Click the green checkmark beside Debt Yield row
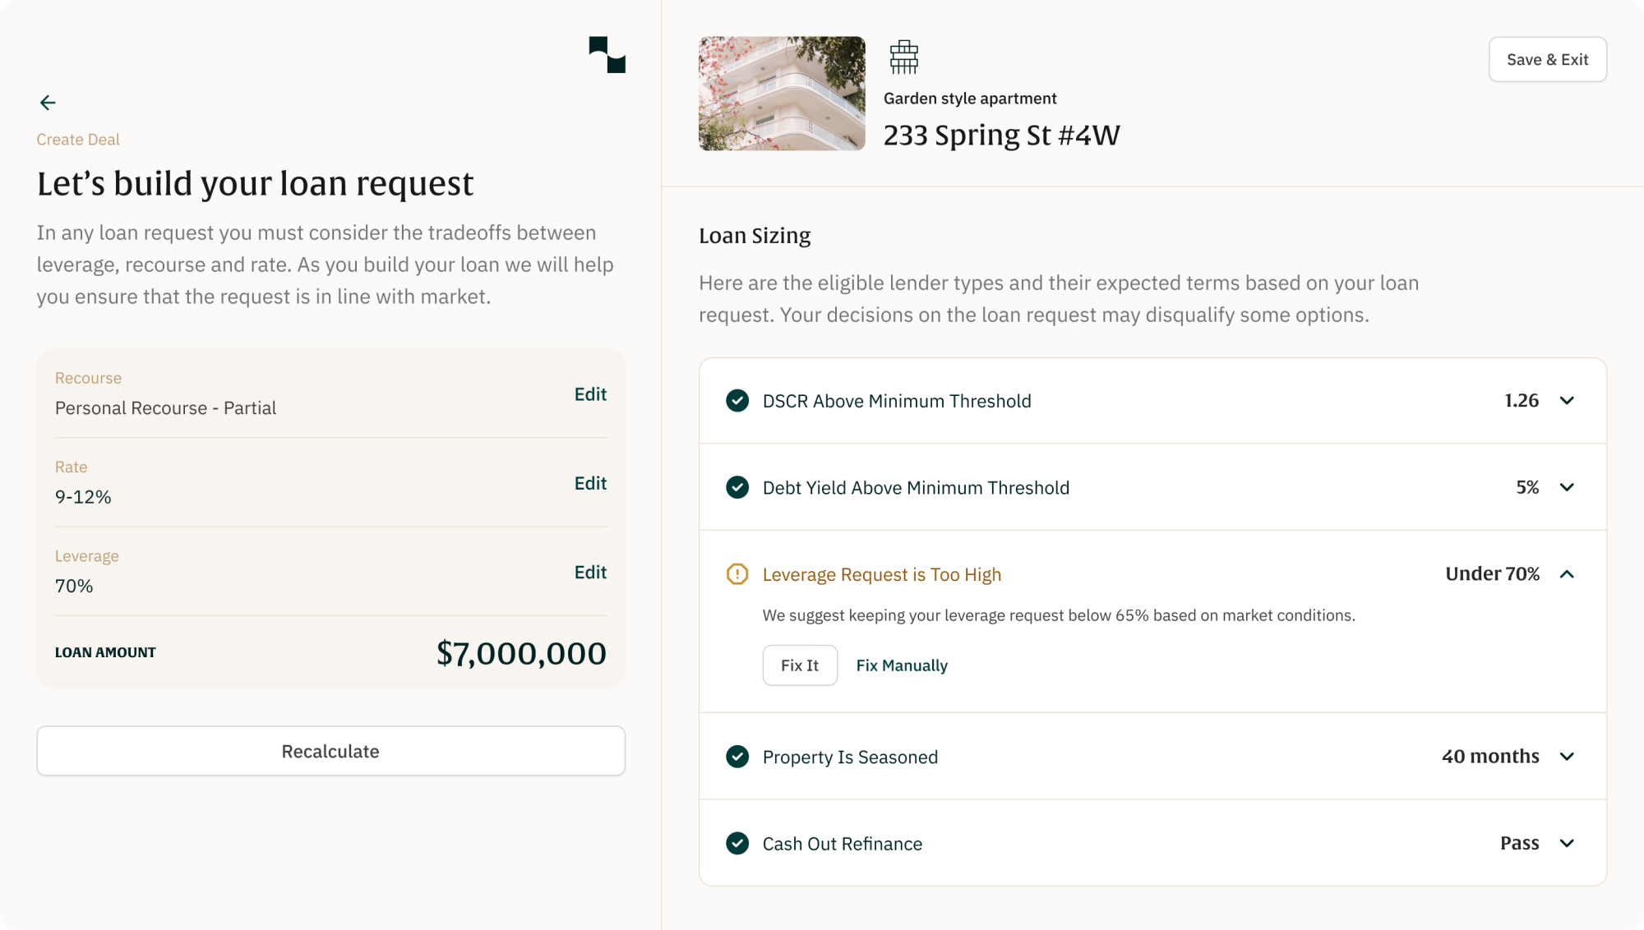 coord(737,487)
